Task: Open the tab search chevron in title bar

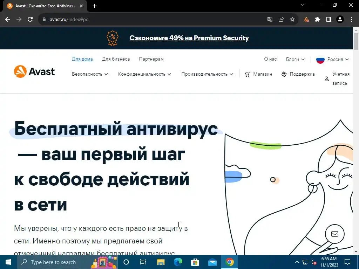Action: tap(303, 5)
